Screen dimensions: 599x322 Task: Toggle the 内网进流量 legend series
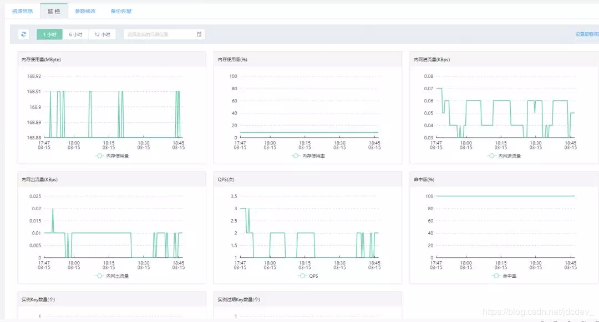coord(504,156)
